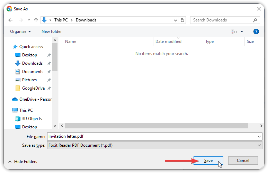Click the Pictures folder icon
The width and height of the screenshot is (268, 173).
pos(18,80)
